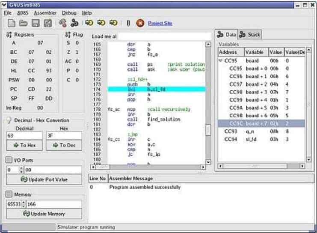Click the dark gears icon in toolbar

tap(74, 23)
